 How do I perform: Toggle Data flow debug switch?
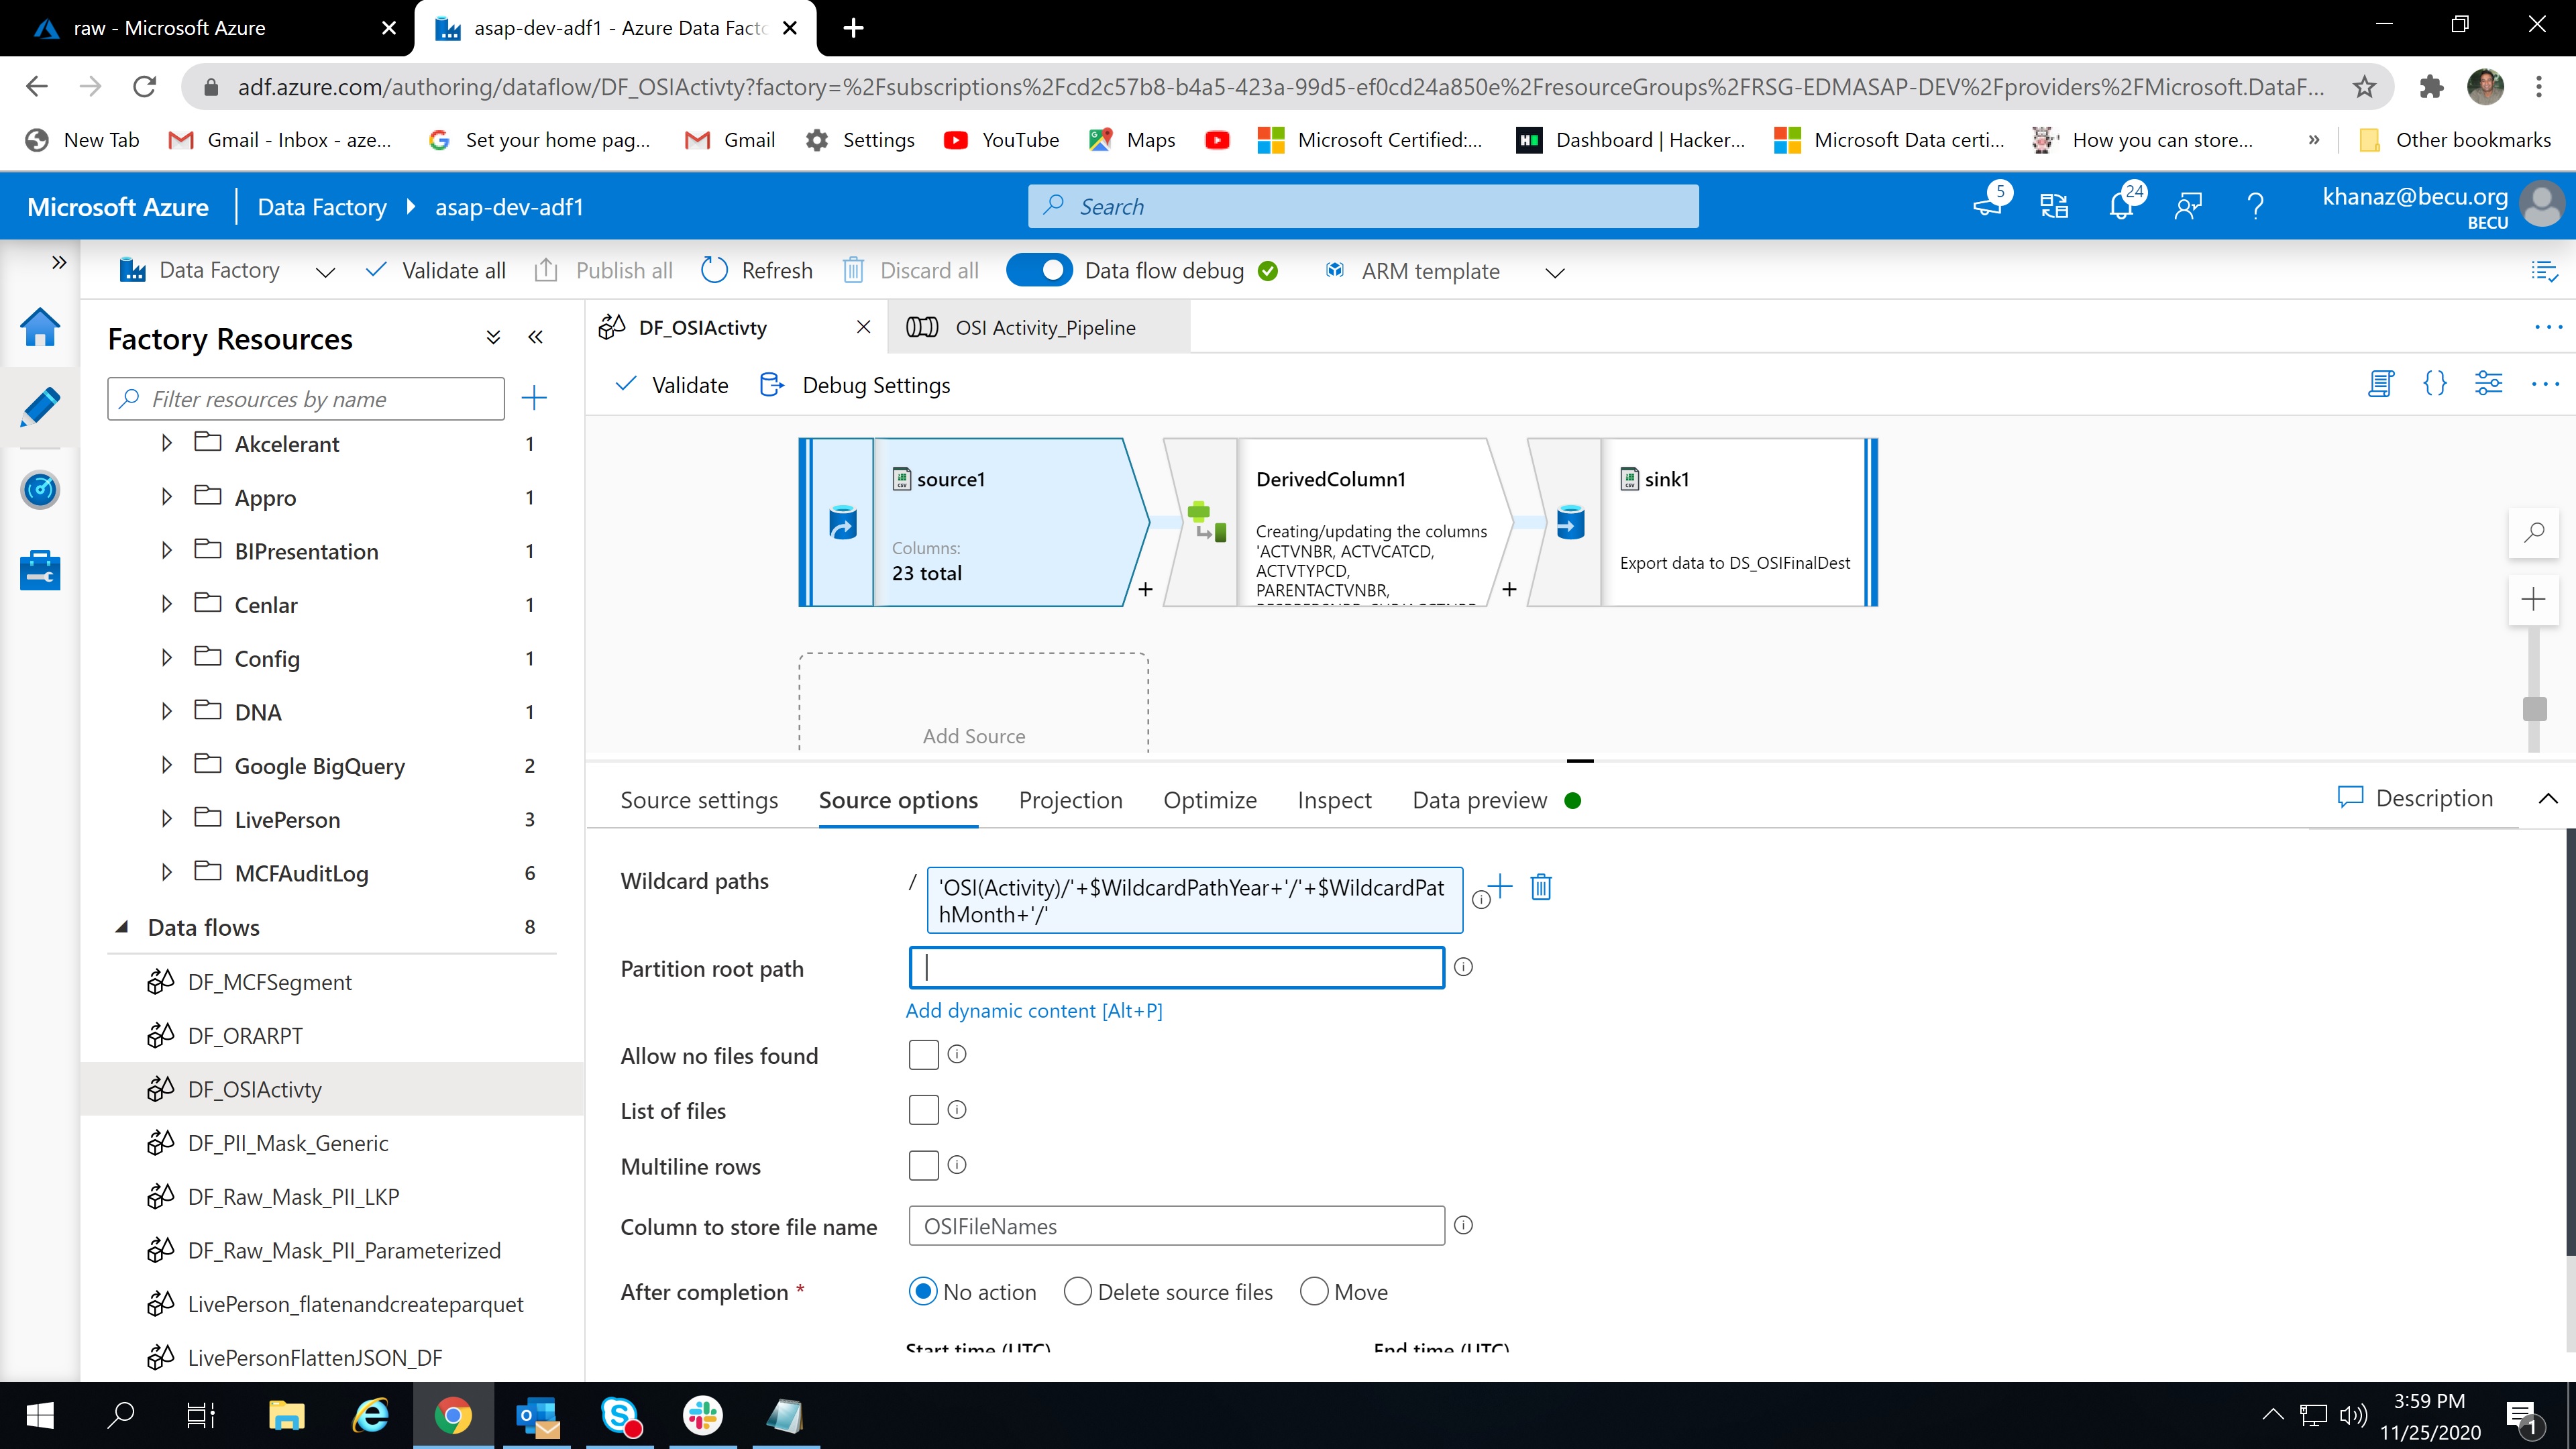(x=1039, y=270)
